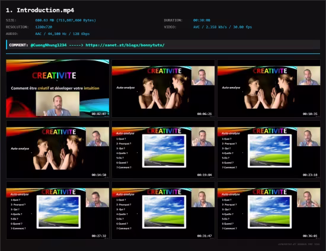Click the thumbnail timestamped 00:27:32
This screenshot has height=251, width=326.
click(x=57, y=211)
